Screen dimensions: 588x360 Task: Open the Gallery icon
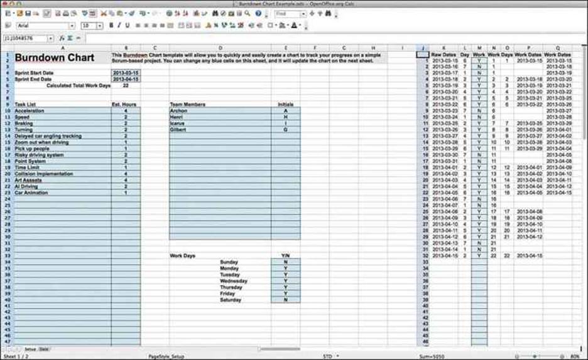coord(231,13)
